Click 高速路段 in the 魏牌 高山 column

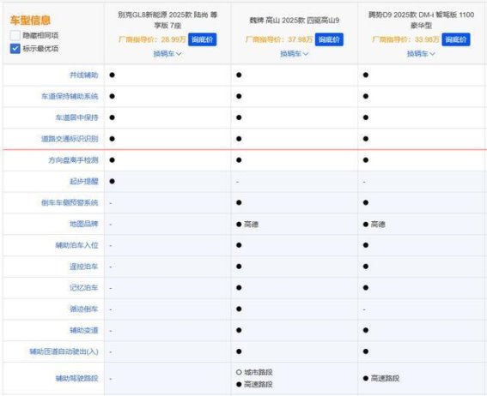click(x=258, y=384)
